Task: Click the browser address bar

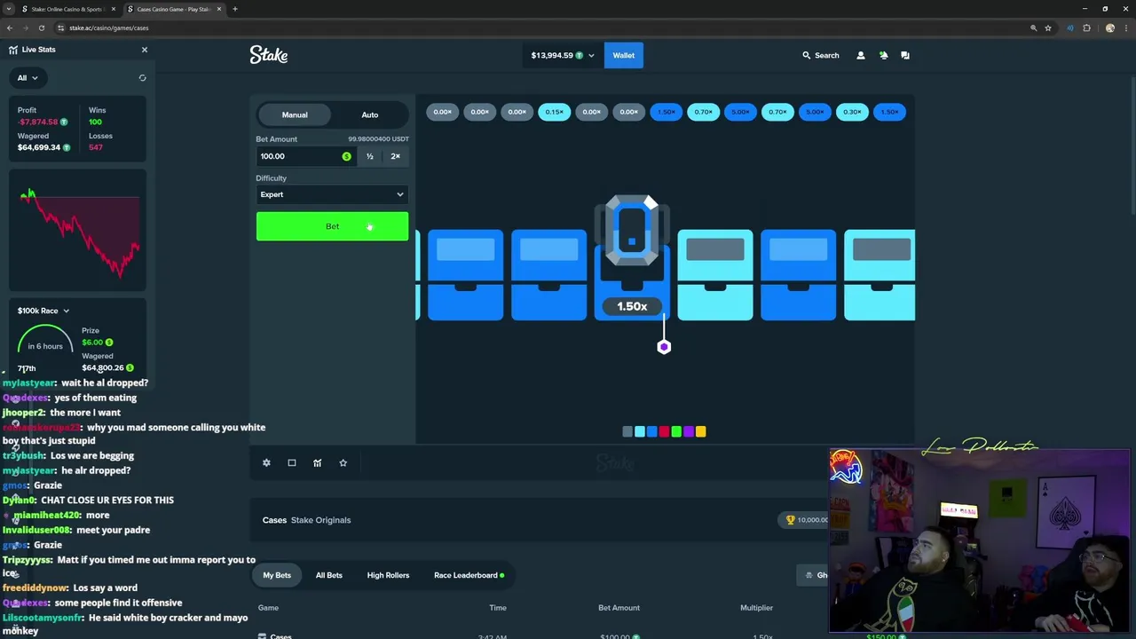Action: pyautogui.click(x=532, y=28)
